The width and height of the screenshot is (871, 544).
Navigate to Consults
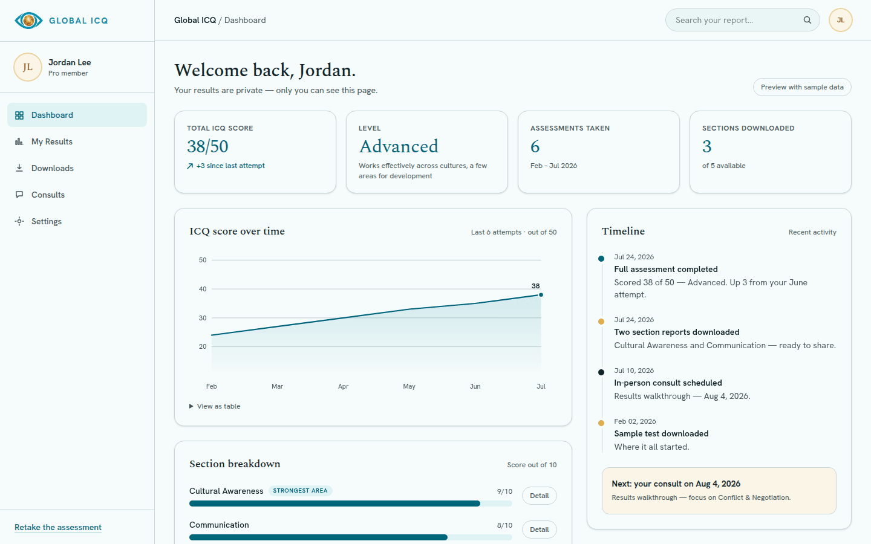77,195
